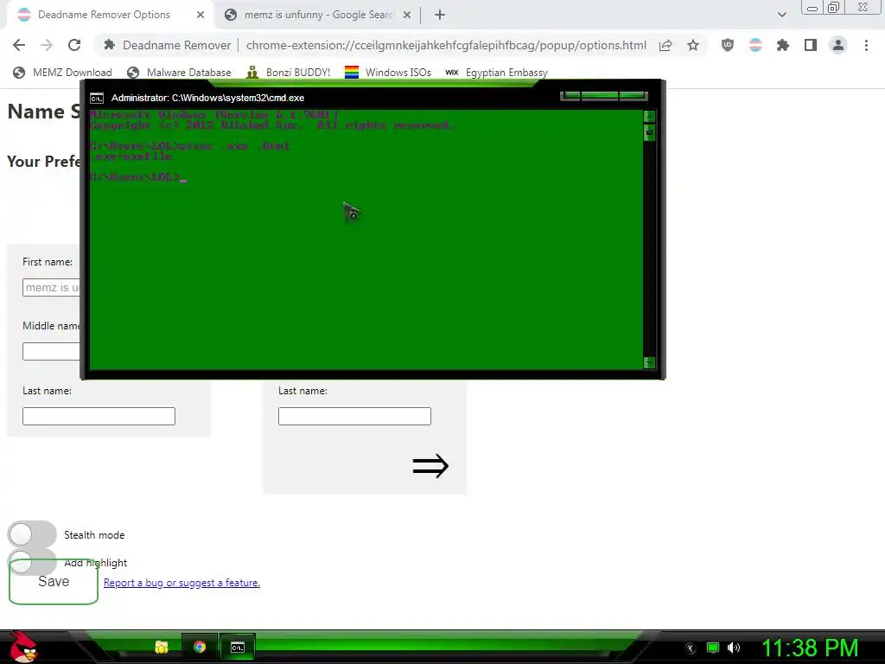
Task: Click the Chrome taskbar icon
Action: coord(200,647)
